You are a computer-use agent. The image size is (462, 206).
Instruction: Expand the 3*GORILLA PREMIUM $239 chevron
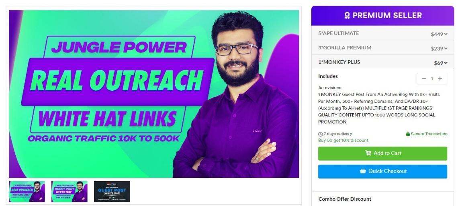click(446, 49)
